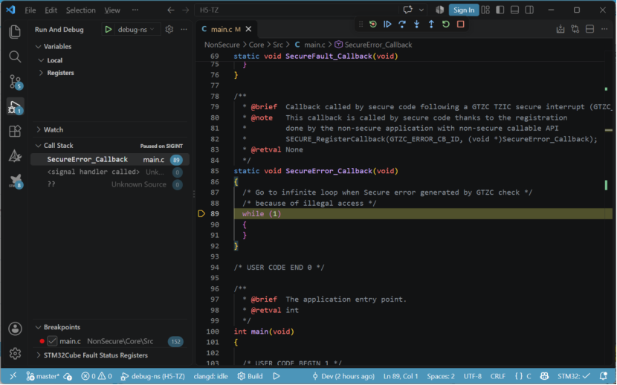
Task: Open the Edit menu
Action: (51, 10)
